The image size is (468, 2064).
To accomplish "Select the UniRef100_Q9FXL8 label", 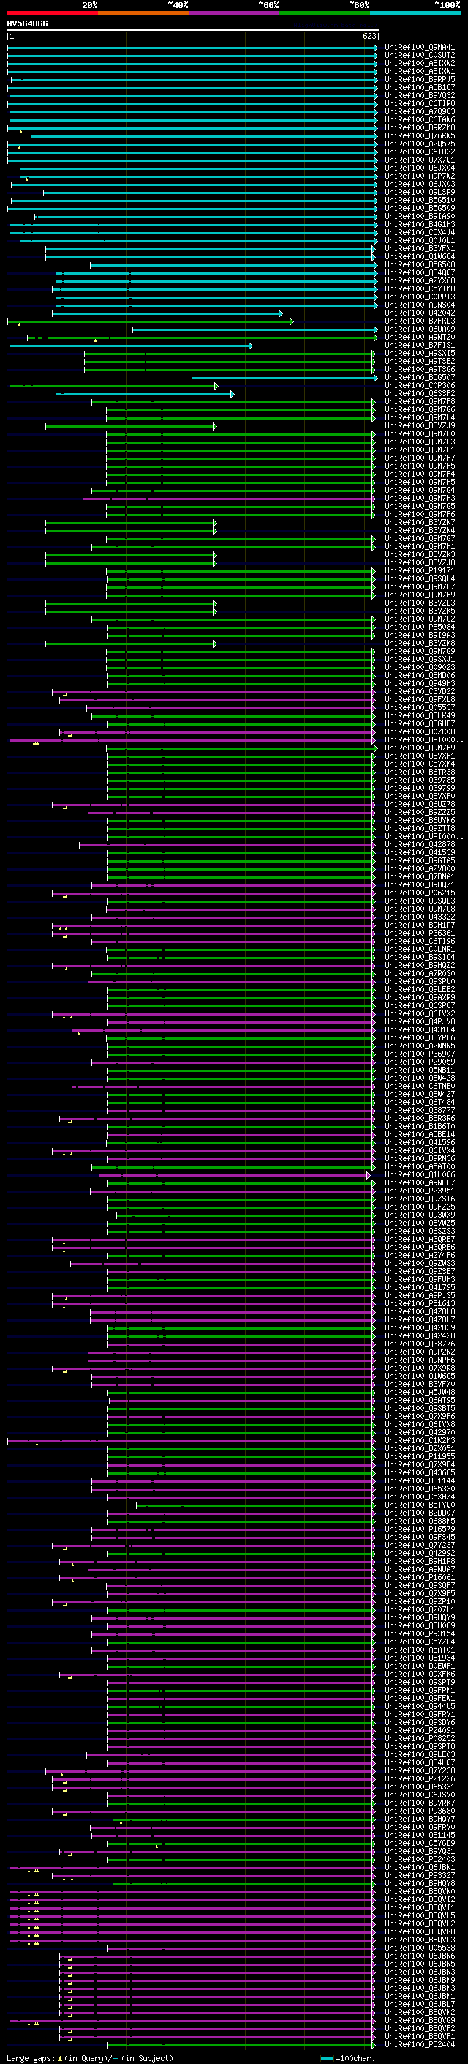I will (x=420, y=699).
